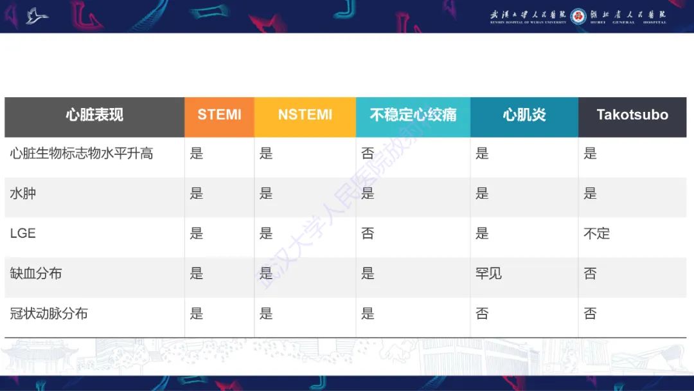The height and width of the screenshot is (391, 694).
Task: Click Takotsubo value 是 in 水肿 row
Action: tap(590, 193)
